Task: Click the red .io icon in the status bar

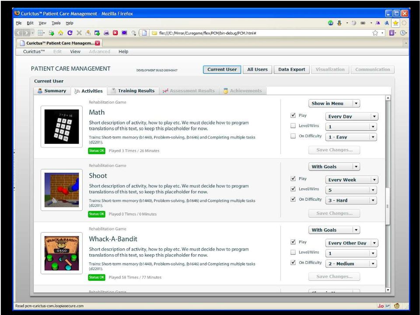Action: (381, 306)
